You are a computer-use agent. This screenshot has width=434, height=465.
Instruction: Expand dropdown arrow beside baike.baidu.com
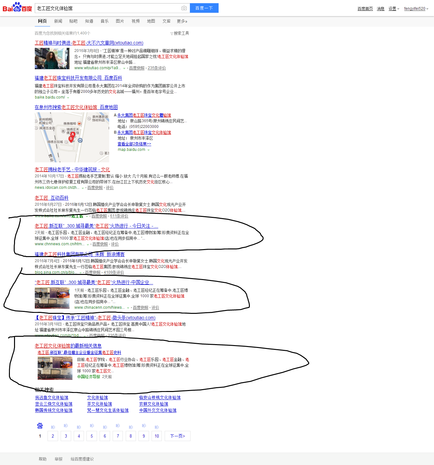click(x=68, y=98)
